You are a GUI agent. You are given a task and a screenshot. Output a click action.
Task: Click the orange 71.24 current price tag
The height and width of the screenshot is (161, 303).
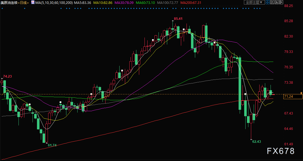[293, 97]
